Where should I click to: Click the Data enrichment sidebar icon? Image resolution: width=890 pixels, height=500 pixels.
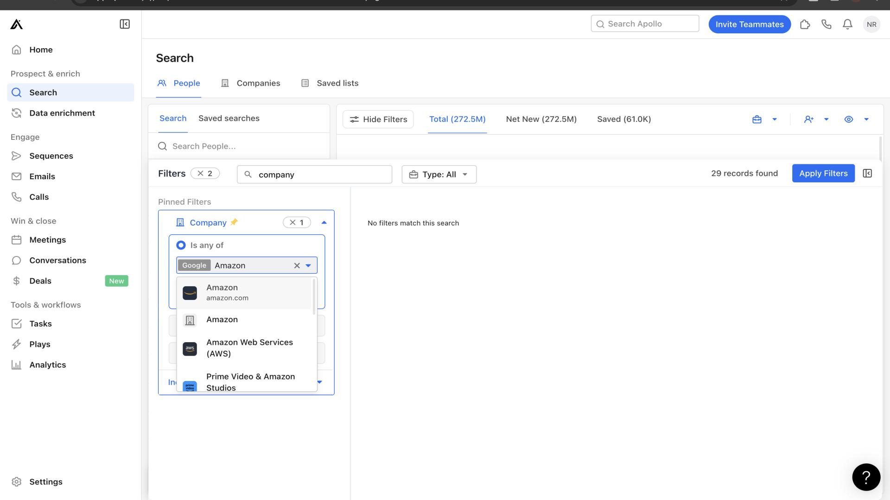pos(17,113)
